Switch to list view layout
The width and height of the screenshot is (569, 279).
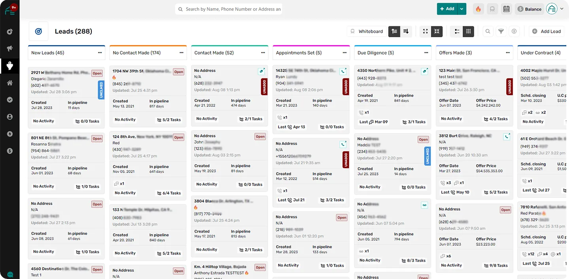457,31
